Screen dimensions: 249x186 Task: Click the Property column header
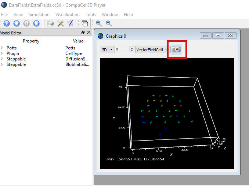(x=31, y=41)
